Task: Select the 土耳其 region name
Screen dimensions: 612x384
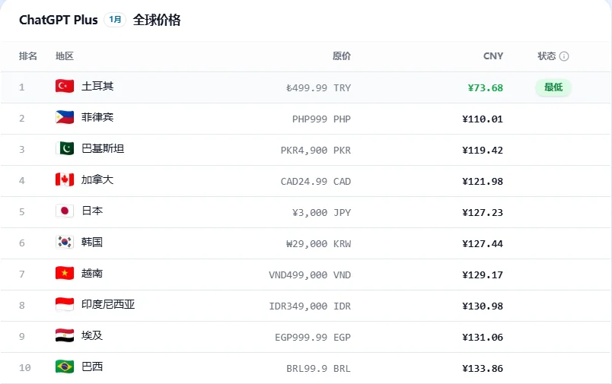Action: (97, 86)
